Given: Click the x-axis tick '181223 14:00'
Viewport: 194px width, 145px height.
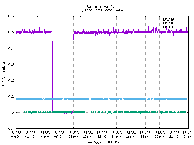Looking at the screenshot, I should pos(116,135).
